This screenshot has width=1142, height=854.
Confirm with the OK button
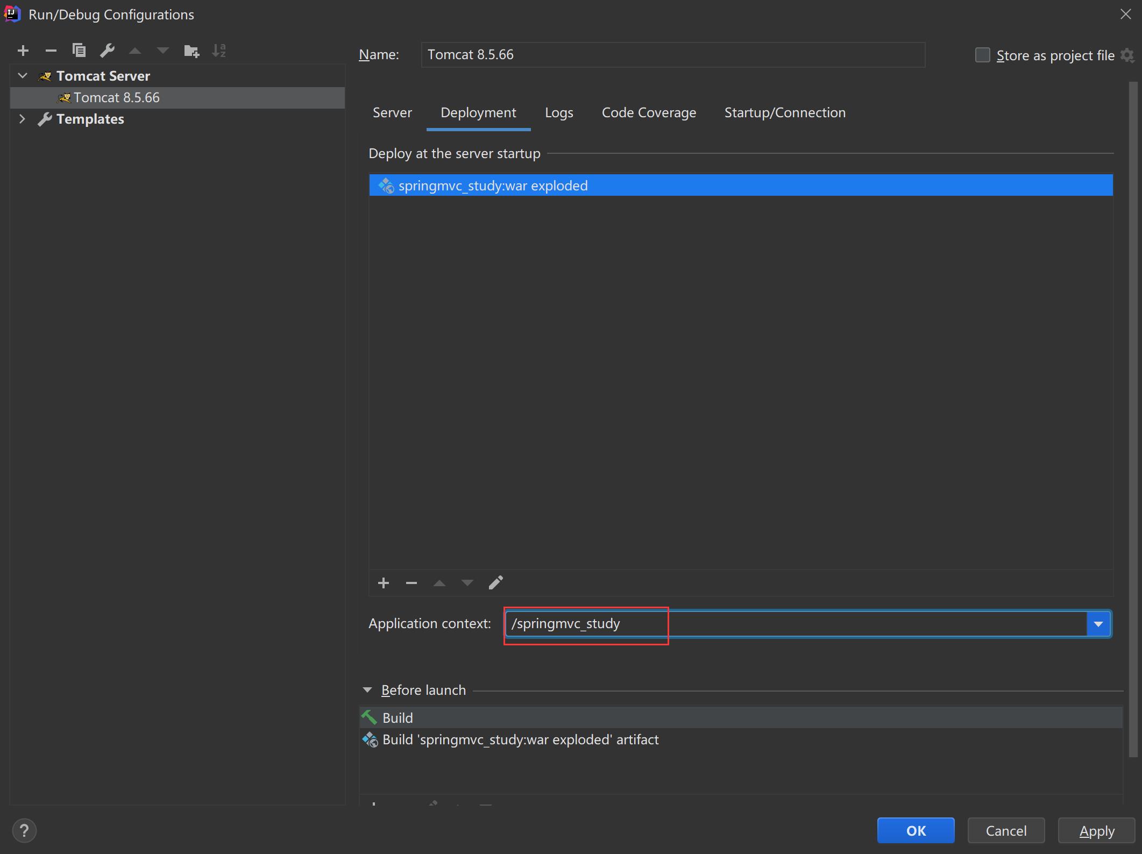coord(916,831)
